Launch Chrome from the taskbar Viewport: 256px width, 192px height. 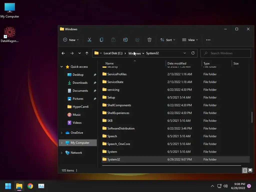point(30,186)
